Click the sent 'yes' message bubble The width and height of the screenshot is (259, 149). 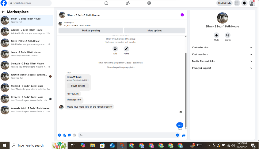pyautogui.click(x=180, y=125)
